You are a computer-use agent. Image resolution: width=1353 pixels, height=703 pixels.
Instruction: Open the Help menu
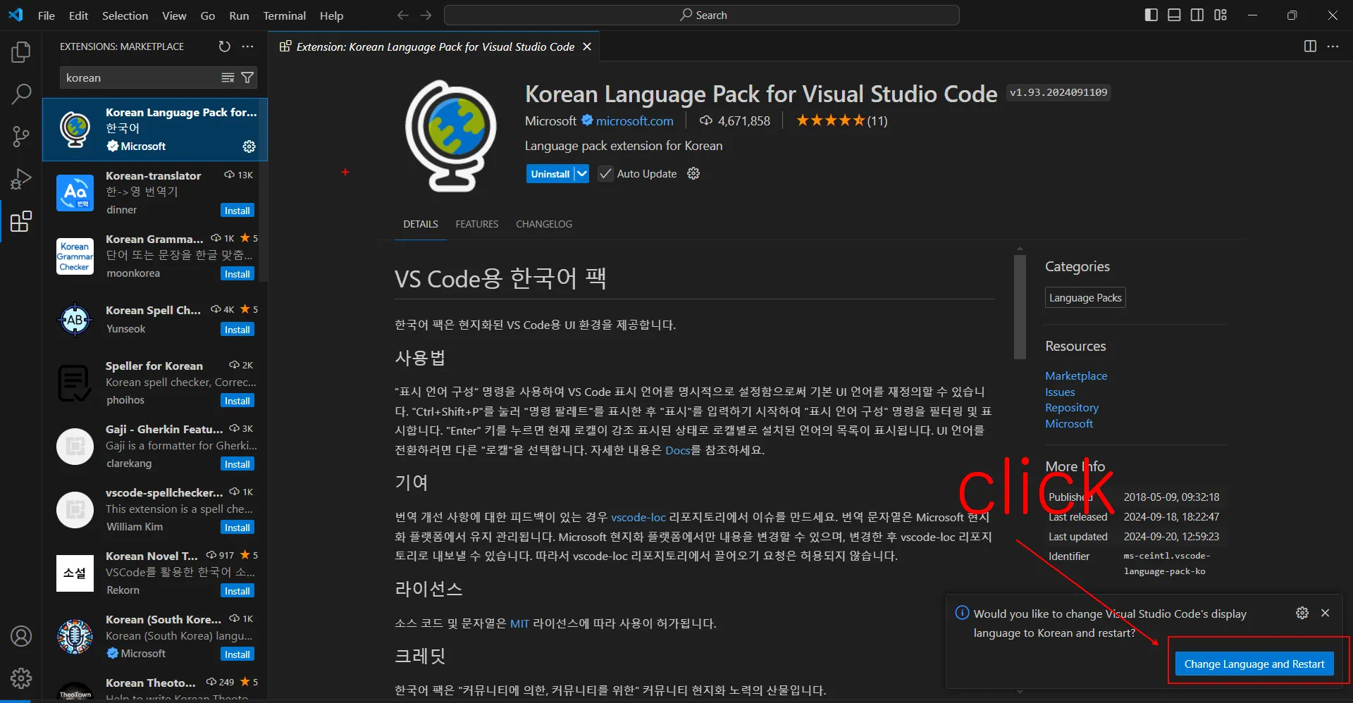click(331, 15)
